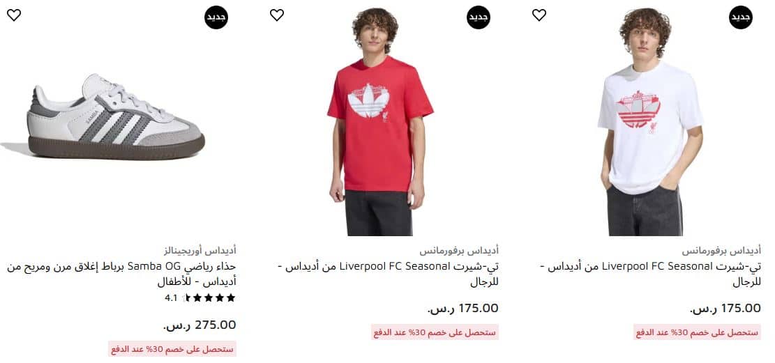This screenshot has height=363, width=775.
Task: Favorite the white Liverpool FC t-shirt
Action: tap(539, 15)
